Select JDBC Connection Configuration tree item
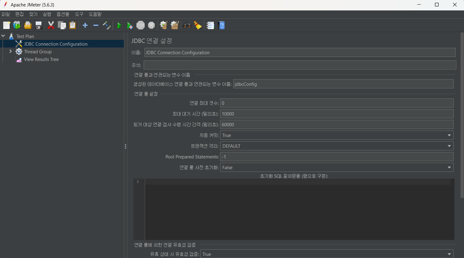464x258 pixels. pos(56,44)
